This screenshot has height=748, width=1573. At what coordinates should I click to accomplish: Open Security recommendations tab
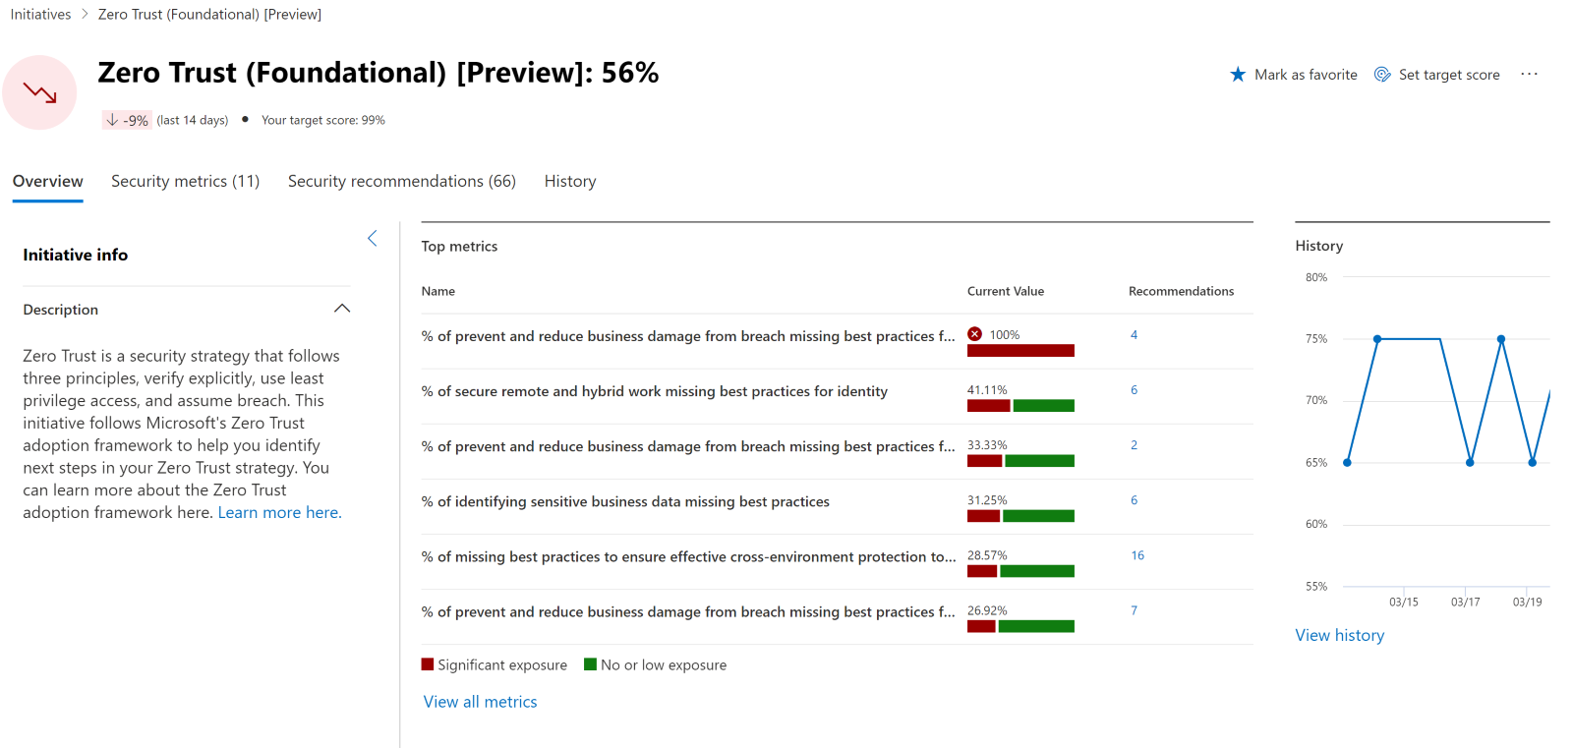coord(402,181)
